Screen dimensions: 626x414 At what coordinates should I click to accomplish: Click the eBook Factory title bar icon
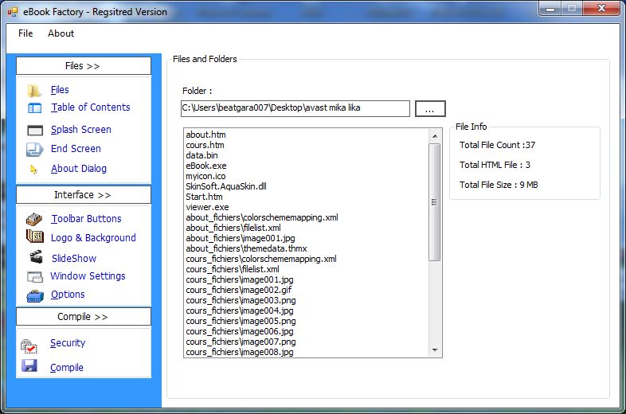(13, 12)
